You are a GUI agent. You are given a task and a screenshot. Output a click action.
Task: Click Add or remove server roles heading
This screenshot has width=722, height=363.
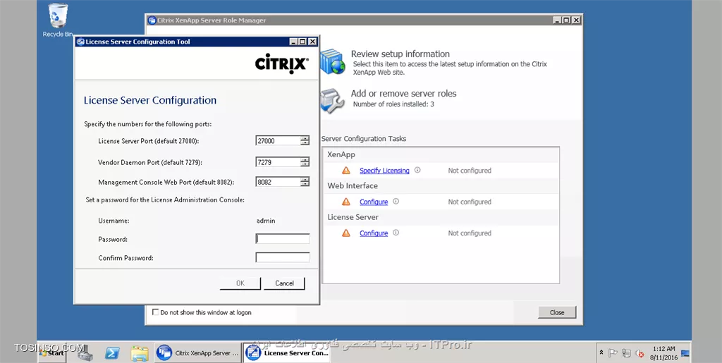[403, 94]
